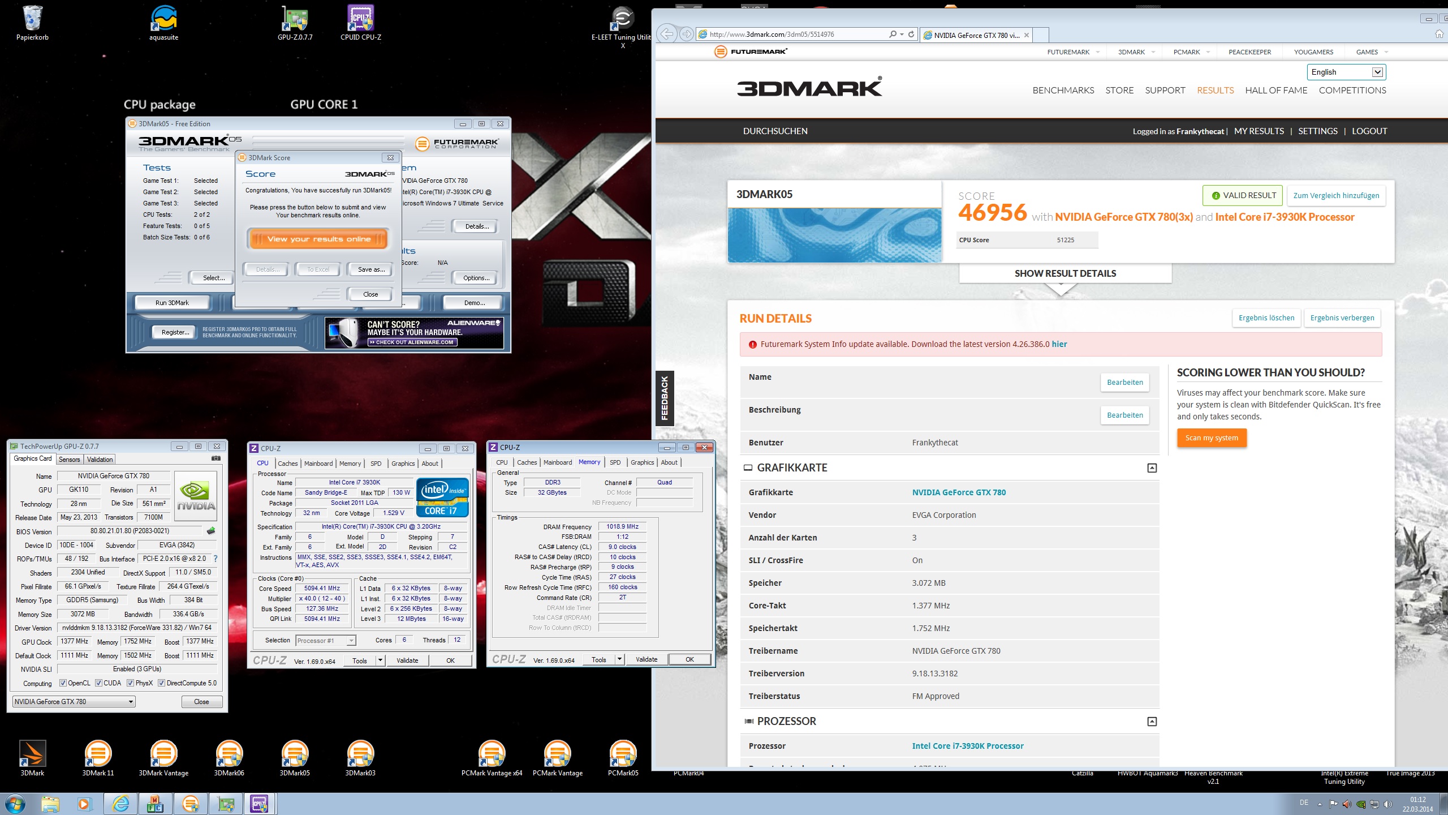Toggle the PhysX checkbox in GPU-Z
The image size is (1448, 815).
click(130, 683)
